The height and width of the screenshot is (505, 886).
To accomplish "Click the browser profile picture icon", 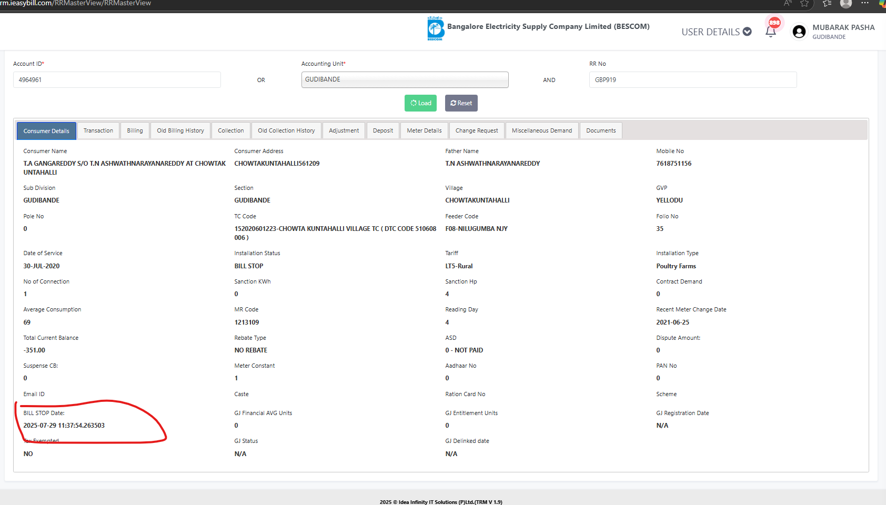I will coord(846,4).
